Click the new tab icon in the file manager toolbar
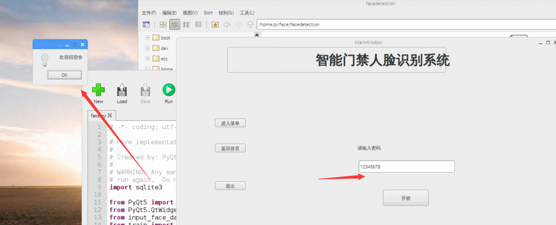Image resolution: width=556 pixels, height=225 pixels. [x=146, y=24]
